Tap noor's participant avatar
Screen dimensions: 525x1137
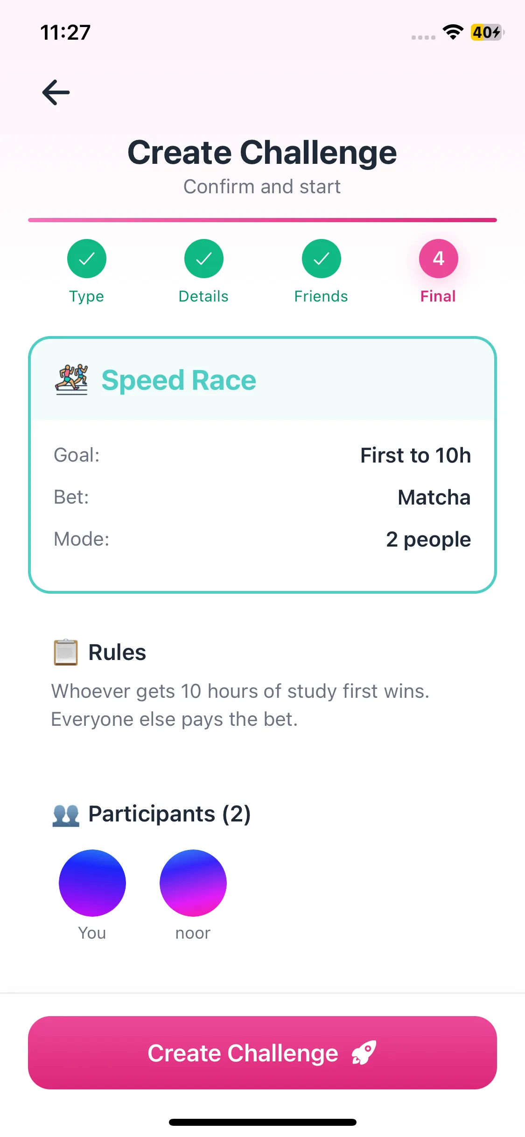(193, 883)
